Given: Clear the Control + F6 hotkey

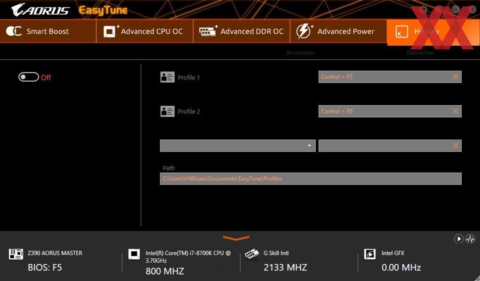Looking at the screenshot, I should [456, 111].
